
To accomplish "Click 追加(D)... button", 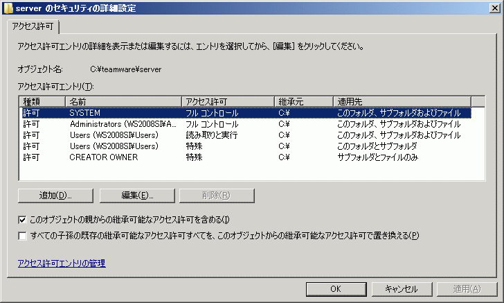I will tap(55, 196).
